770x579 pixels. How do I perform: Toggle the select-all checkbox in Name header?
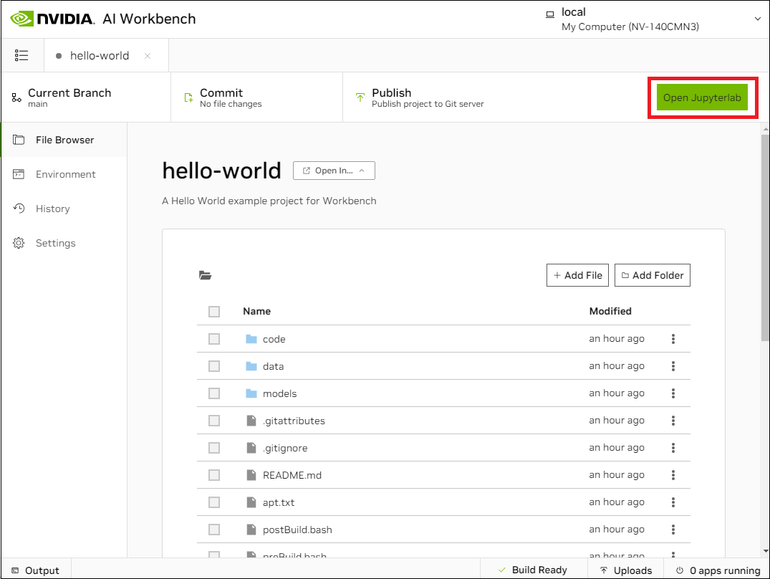(x=214, y=312)
